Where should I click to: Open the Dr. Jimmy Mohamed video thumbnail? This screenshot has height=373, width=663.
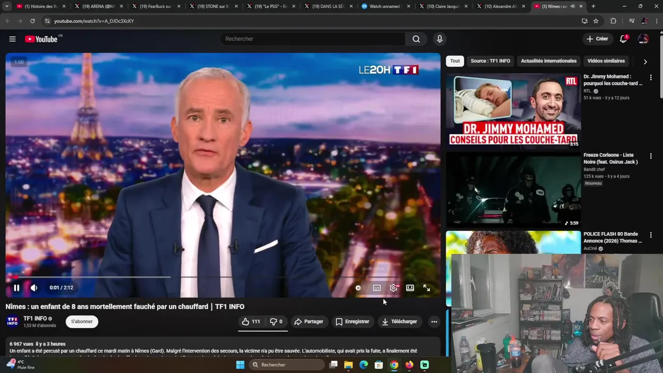pos(513,110)
